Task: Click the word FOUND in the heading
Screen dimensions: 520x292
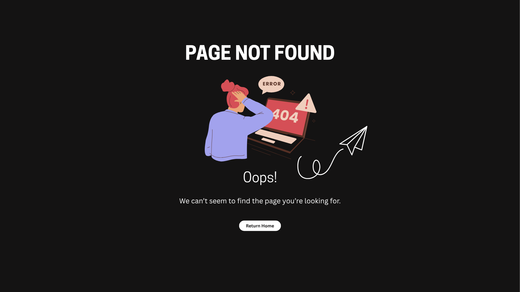Action: tap(304, 52)
